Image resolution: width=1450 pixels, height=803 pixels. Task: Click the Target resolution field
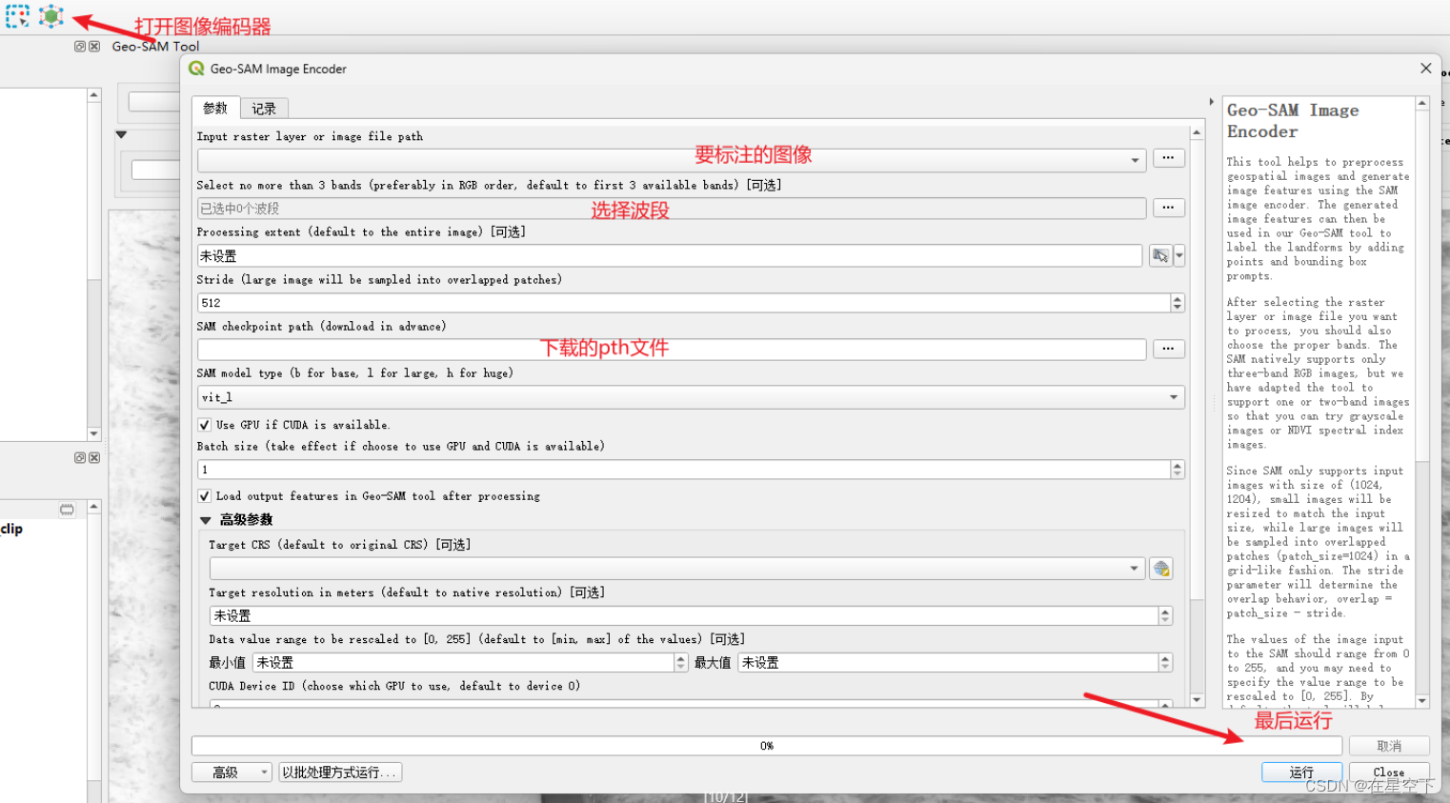pos(683,616)
